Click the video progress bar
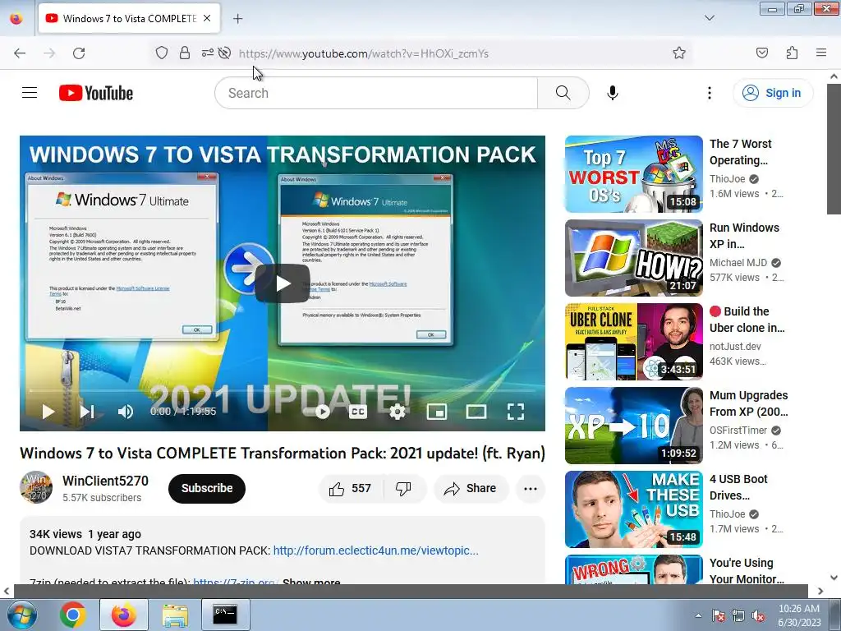The image size is (841, 631). point(283,390)
